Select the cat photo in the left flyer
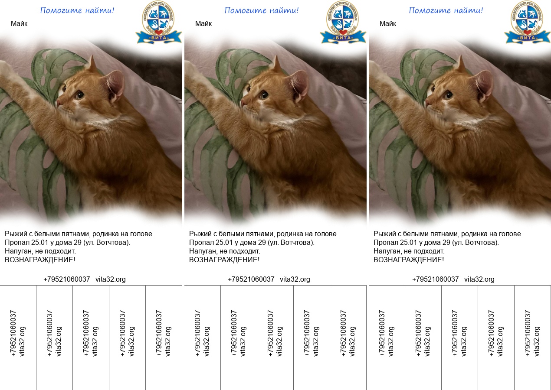 tap(91, 130)
